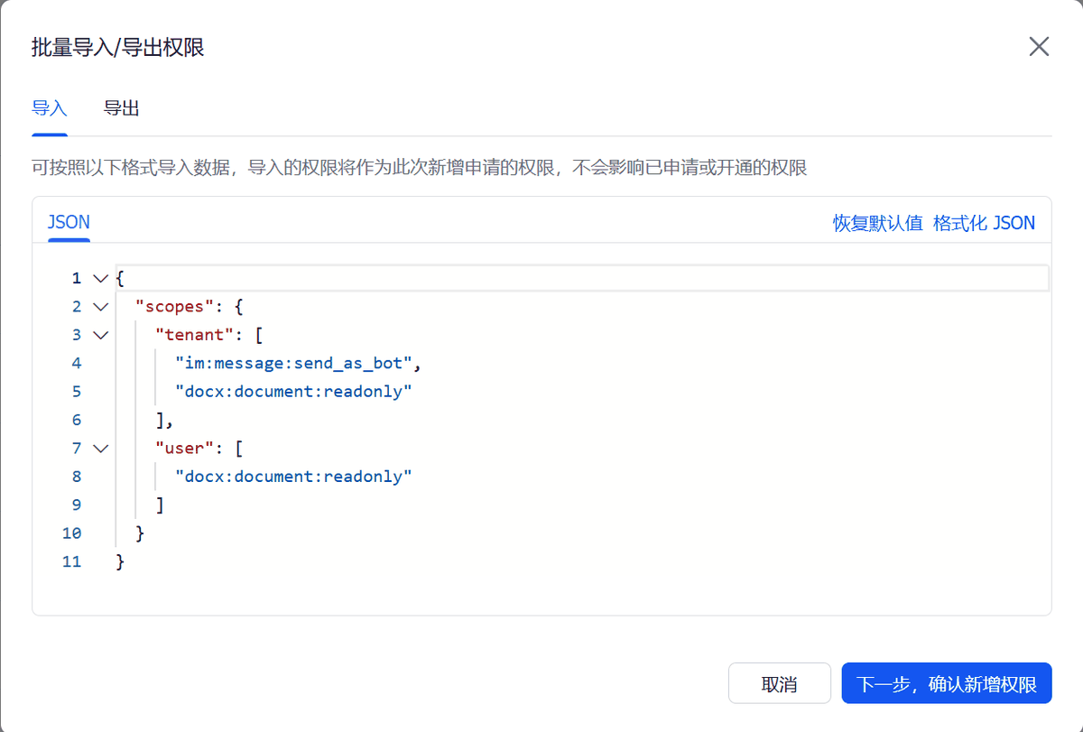This screenshot has width=1083, height=732.
Task: Click 恢复默认值 link
Action: coord(877,223)
